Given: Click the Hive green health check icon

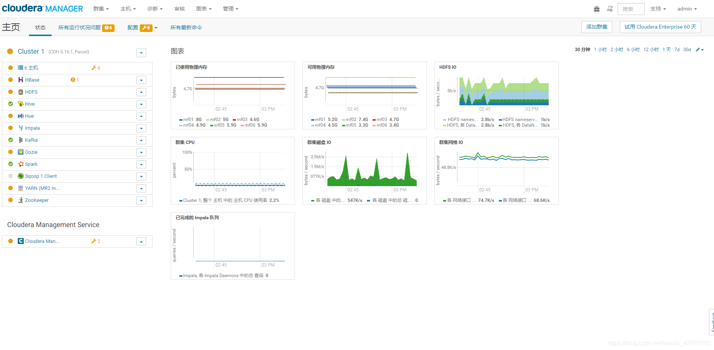Looking at the screenshot, I should [x=11, y=104].
